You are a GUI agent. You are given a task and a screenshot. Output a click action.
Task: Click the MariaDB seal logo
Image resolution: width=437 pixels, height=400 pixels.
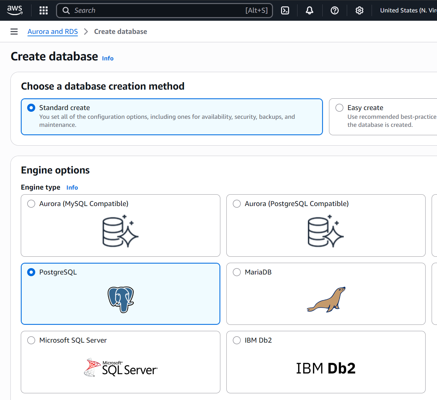[x=326, y=300]
